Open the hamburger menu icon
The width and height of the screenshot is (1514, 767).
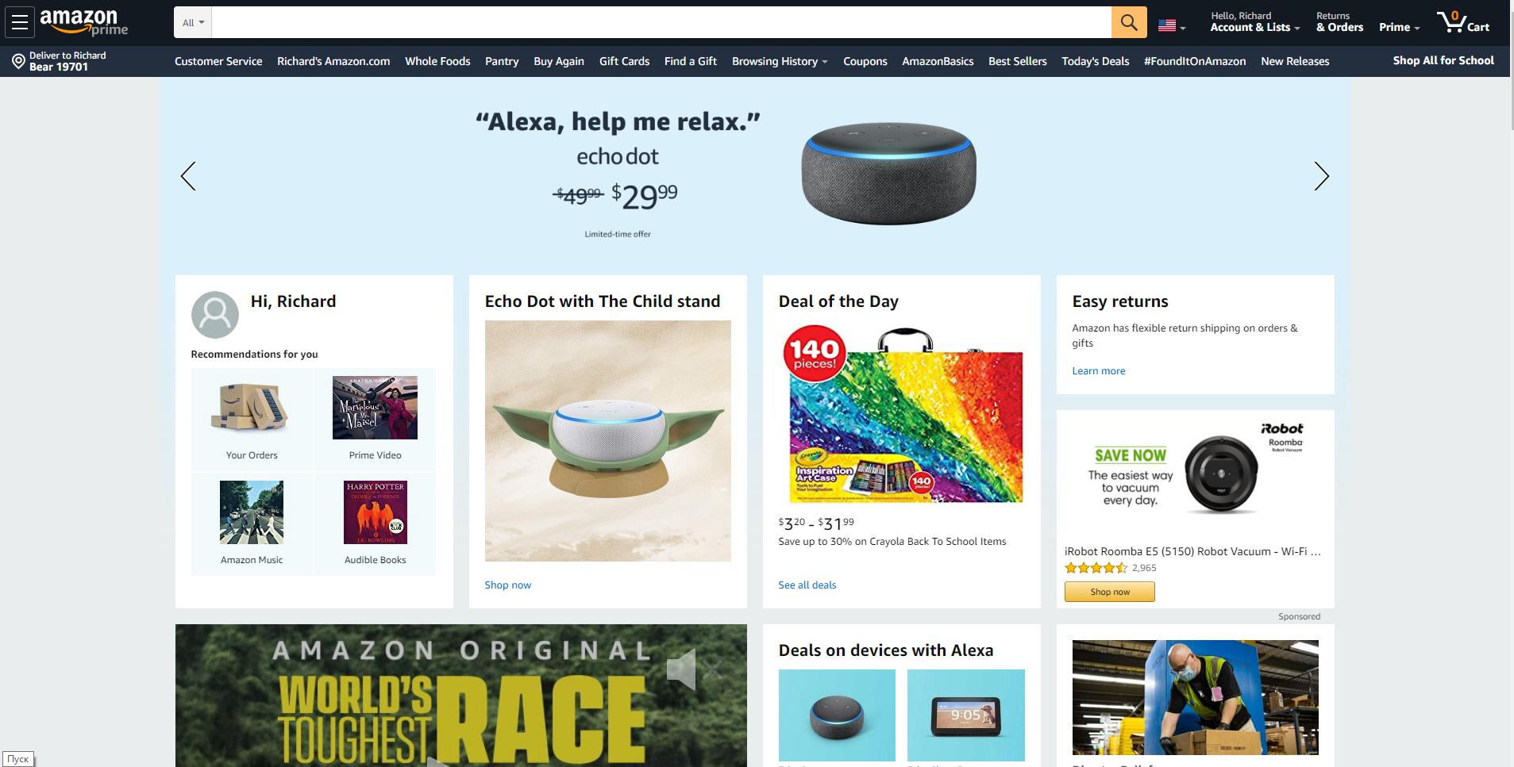20,22
